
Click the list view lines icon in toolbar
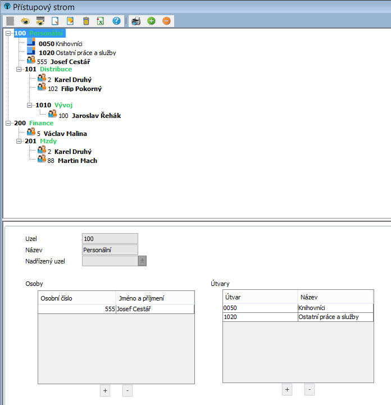point(10,21)
